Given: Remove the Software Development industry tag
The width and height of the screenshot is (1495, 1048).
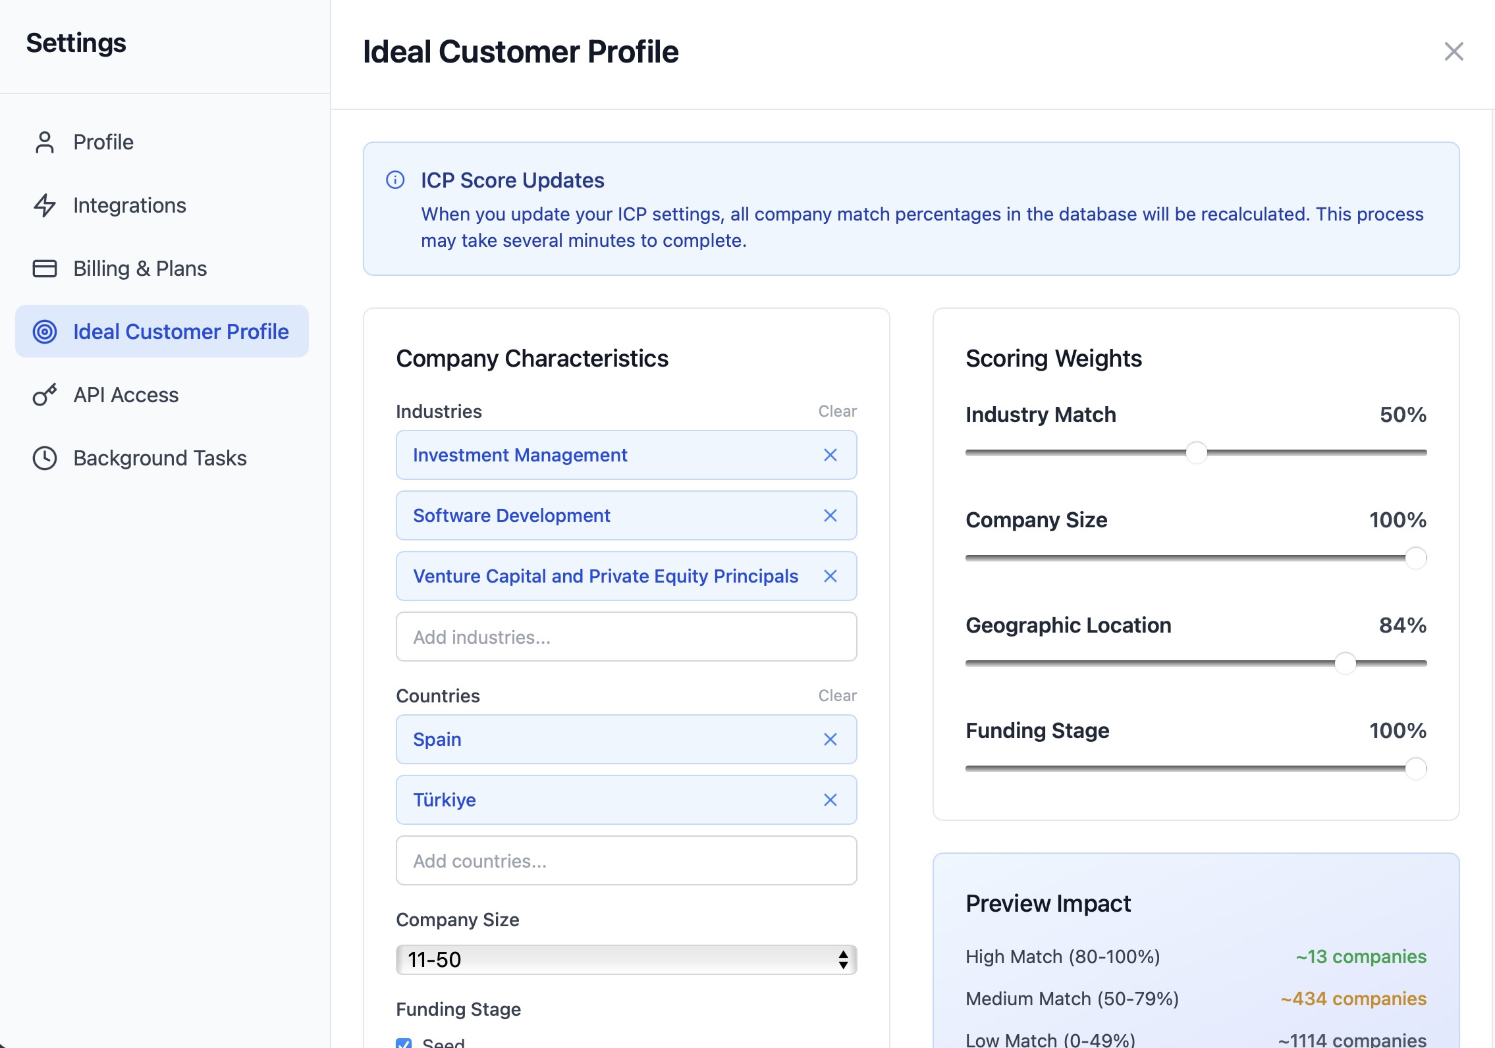Looking at the screenshot, I should [830, 515].
